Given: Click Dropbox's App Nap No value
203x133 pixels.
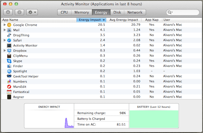Looking at the screenshot, I should [152, 50].
